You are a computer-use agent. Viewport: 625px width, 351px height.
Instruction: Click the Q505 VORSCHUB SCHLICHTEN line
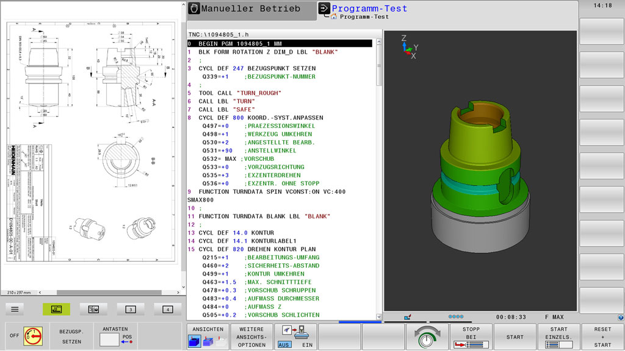pyautogui.click(x=261, y=315)
